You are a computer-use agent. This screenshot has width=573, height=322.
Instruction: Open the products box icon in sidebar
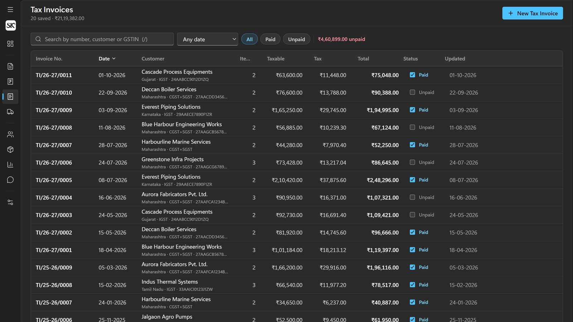10,150
